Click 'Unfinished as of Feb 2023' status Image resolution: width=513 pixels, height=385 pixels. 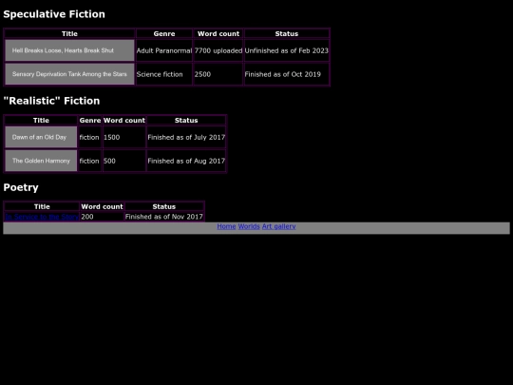[287, 50]
